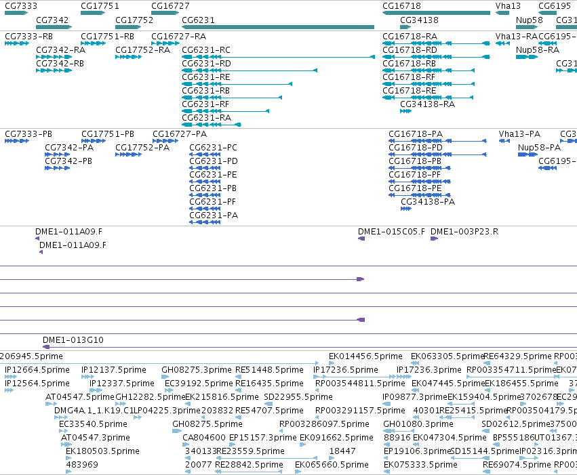Click transcript CG34138-RA
The width and height of the screenshot is (577, 475).
(x=428, y=104)
